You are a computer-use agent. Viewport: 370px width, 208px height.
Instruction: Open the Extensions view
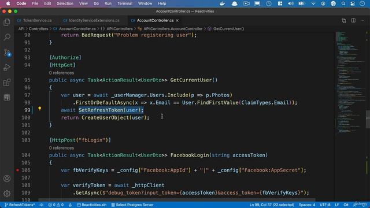click(7, 83)
